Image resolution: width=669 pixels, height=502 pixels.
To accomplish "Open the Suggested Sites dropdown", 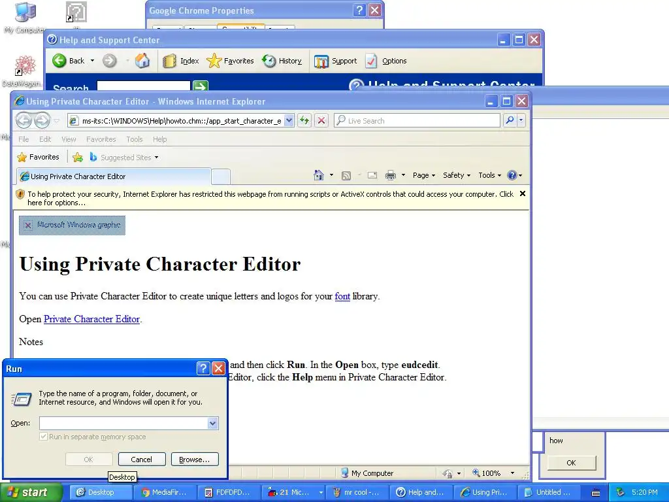I will click(x=123, y=158).
